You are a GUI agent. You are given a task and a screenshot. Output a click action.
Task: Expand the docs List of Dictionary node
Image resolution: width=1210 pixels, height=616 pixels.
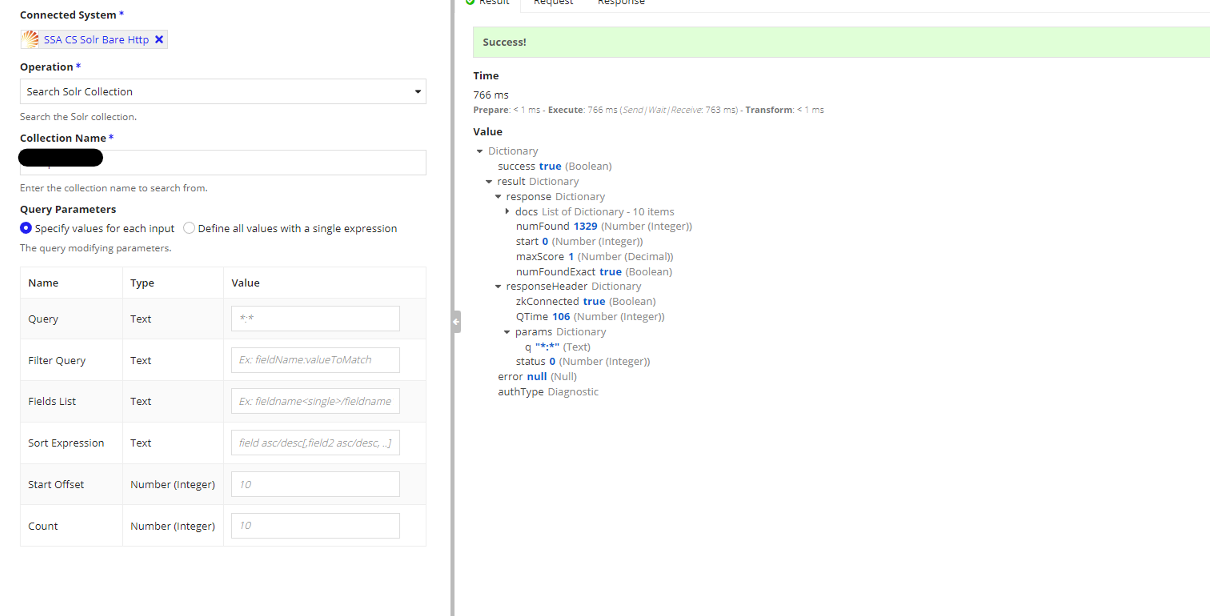coord(507,212)
